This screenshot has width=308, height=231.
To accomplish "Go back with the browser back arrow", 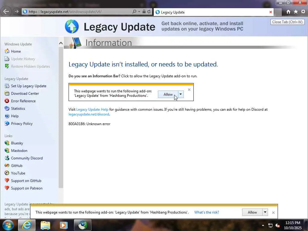I will [x=6, y=11].
